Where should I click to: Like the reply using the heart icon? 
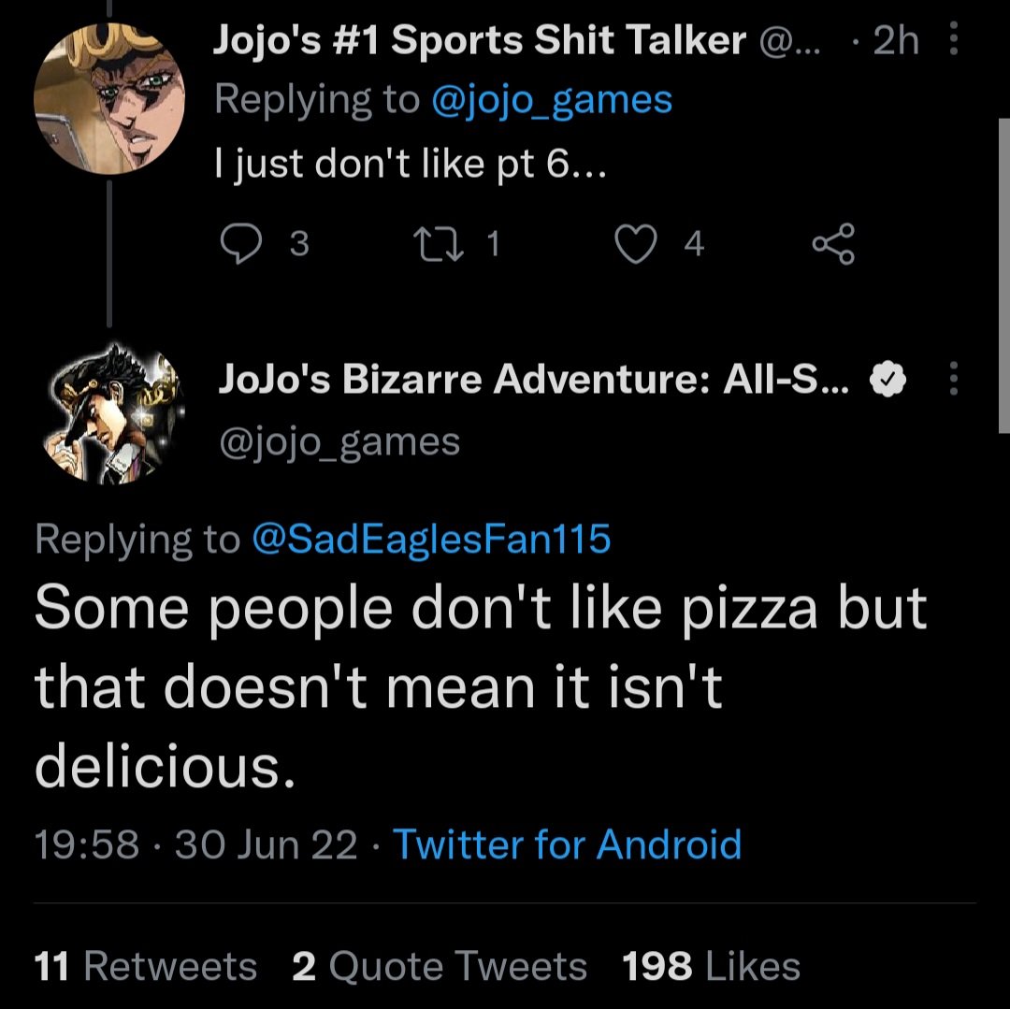click(637, 244)
